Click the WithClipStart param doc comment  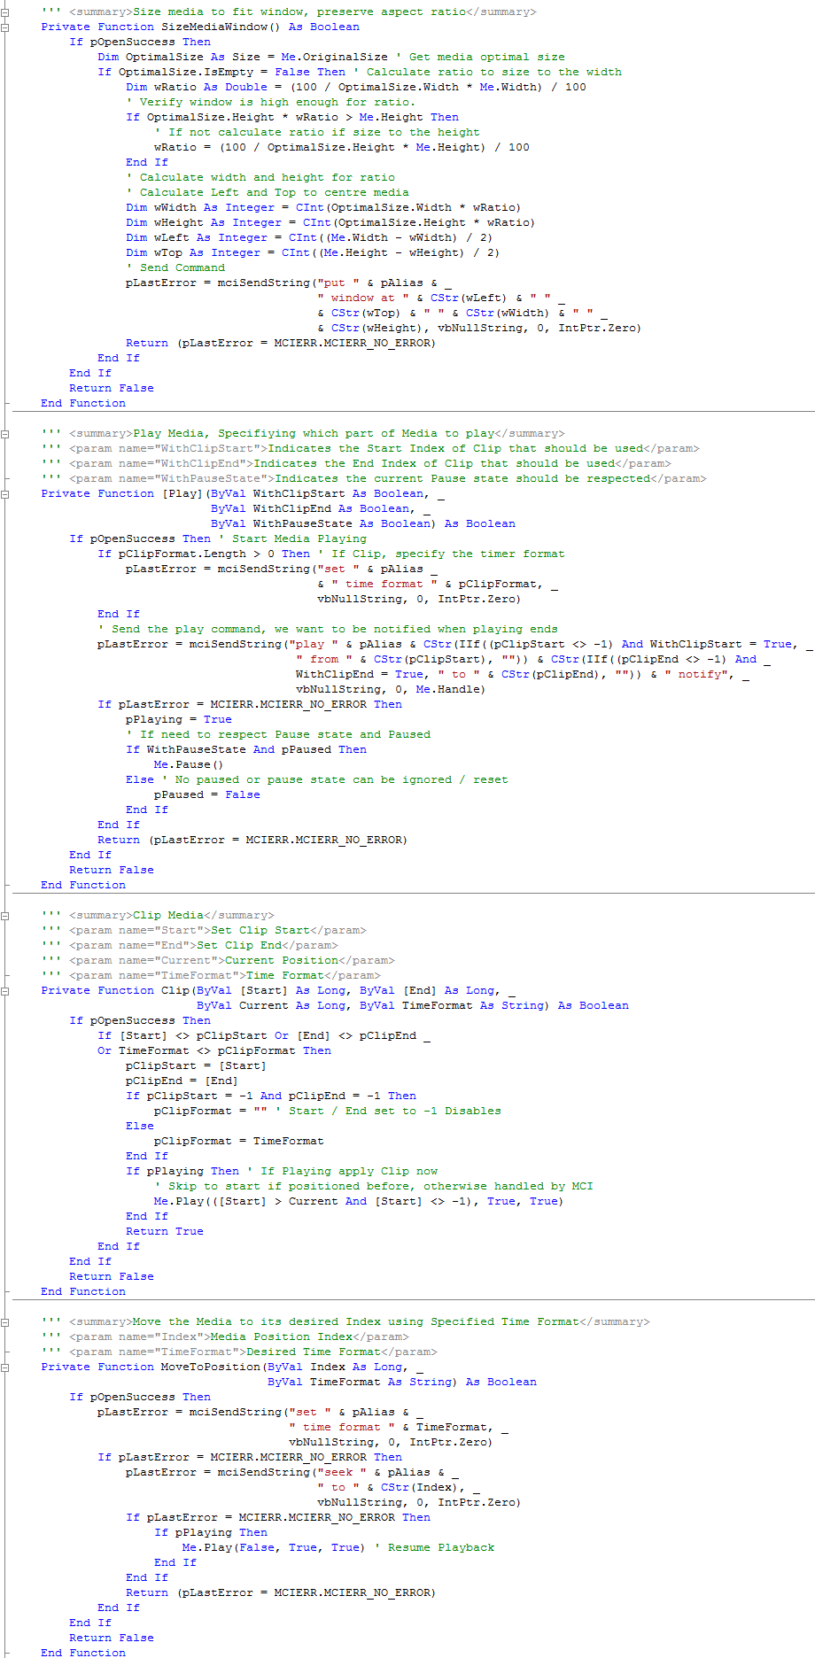370,449
